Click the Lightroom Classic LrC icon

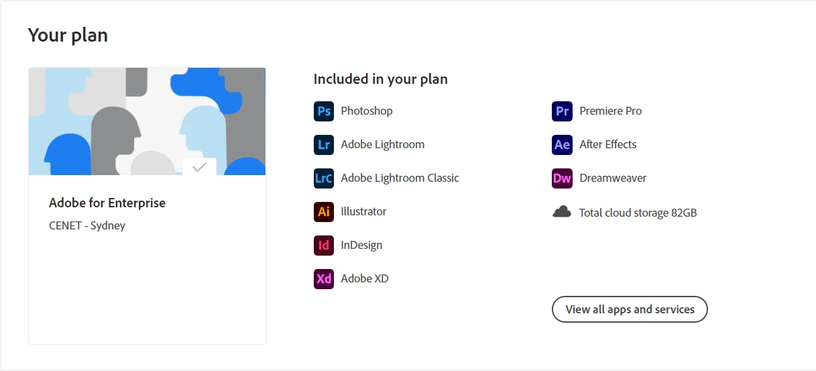(x=324, y=178)
